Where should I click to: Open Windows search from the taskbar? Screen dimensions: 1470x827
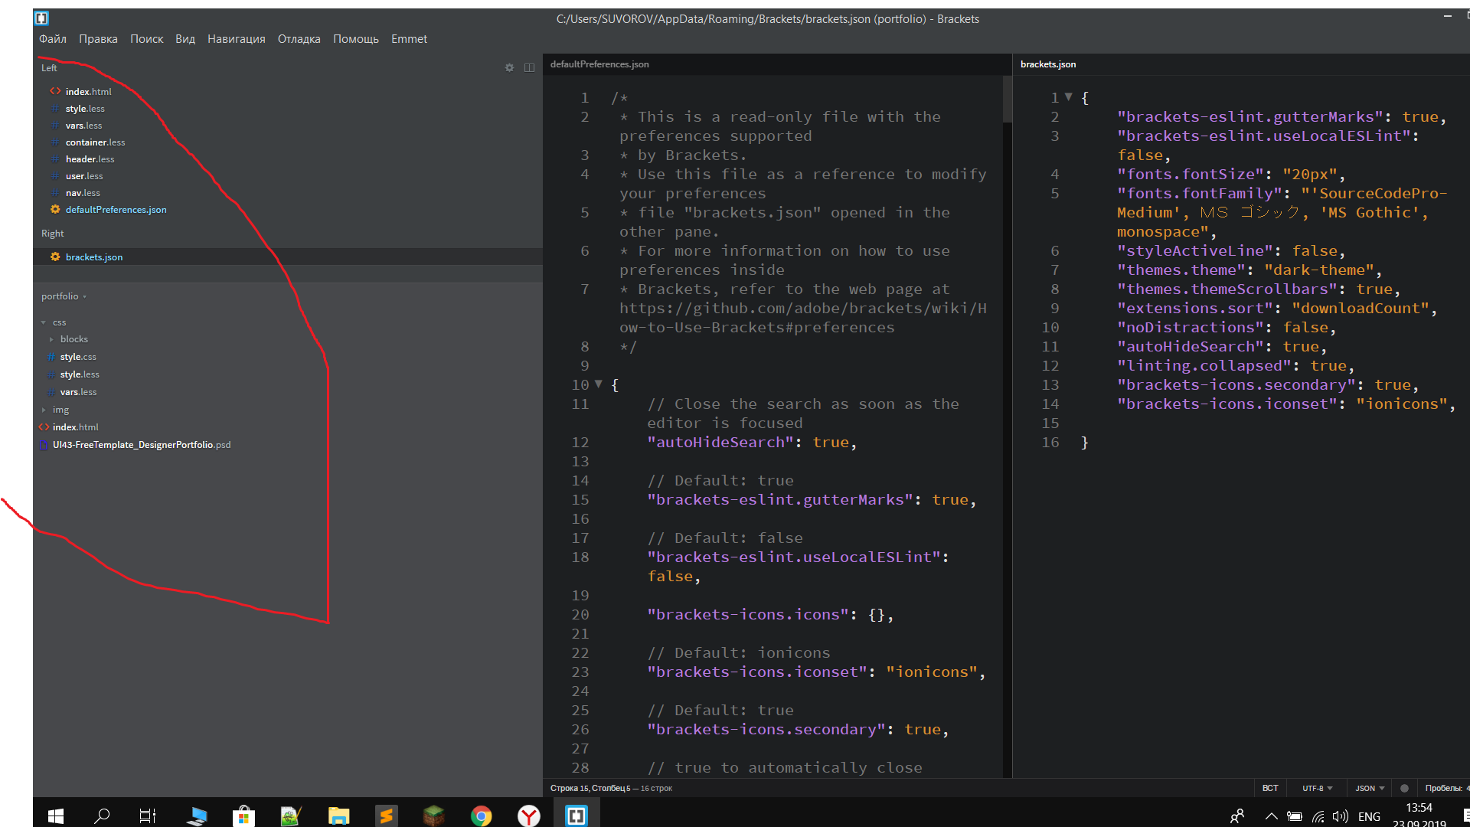click(x=102, y=816)
